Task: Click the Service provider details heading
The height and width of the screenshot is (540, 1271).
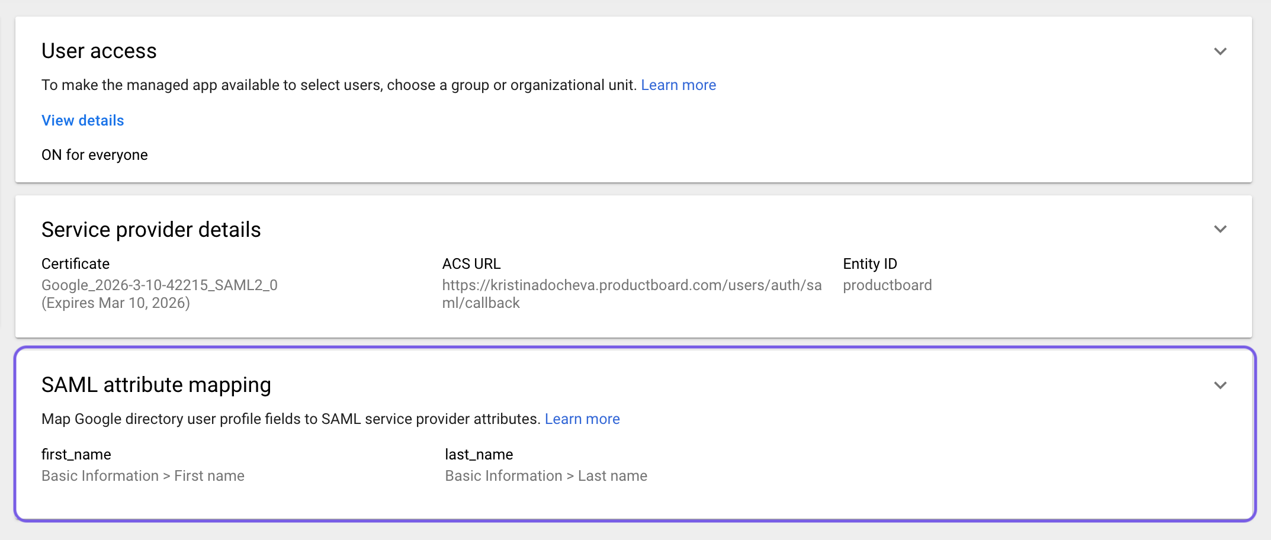Action: [x=151, y=230]
